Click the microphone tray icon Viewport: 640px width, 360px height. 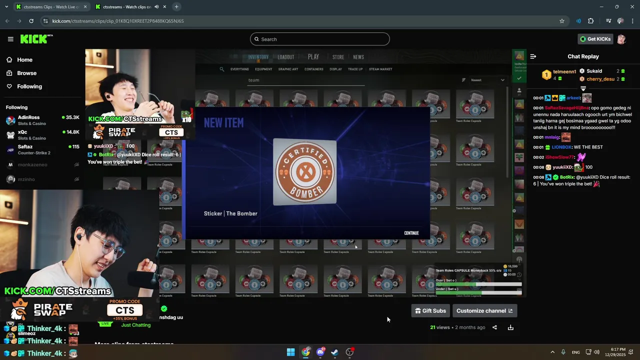click(x=563, y=352)
